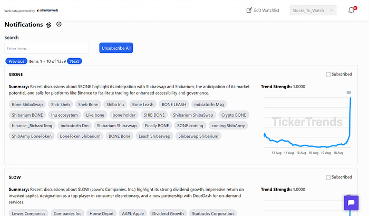Select the Shiba Inu tag
Screen dimensions: 369x216
(115, 105)
